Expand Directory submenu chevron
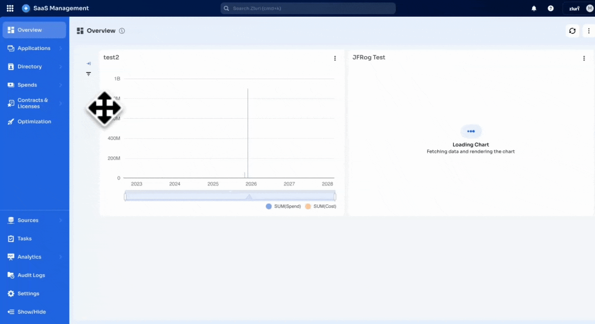This screenshot has height=324, width=595. pyautogui.click(x=60, y=67)
